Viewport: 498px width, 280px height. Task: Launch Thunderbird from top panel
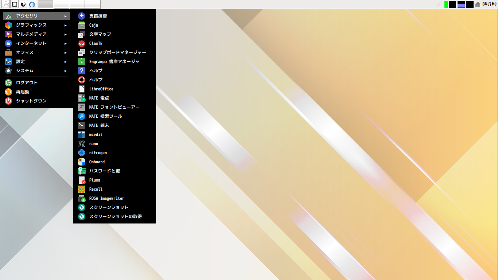click(32, 4)
